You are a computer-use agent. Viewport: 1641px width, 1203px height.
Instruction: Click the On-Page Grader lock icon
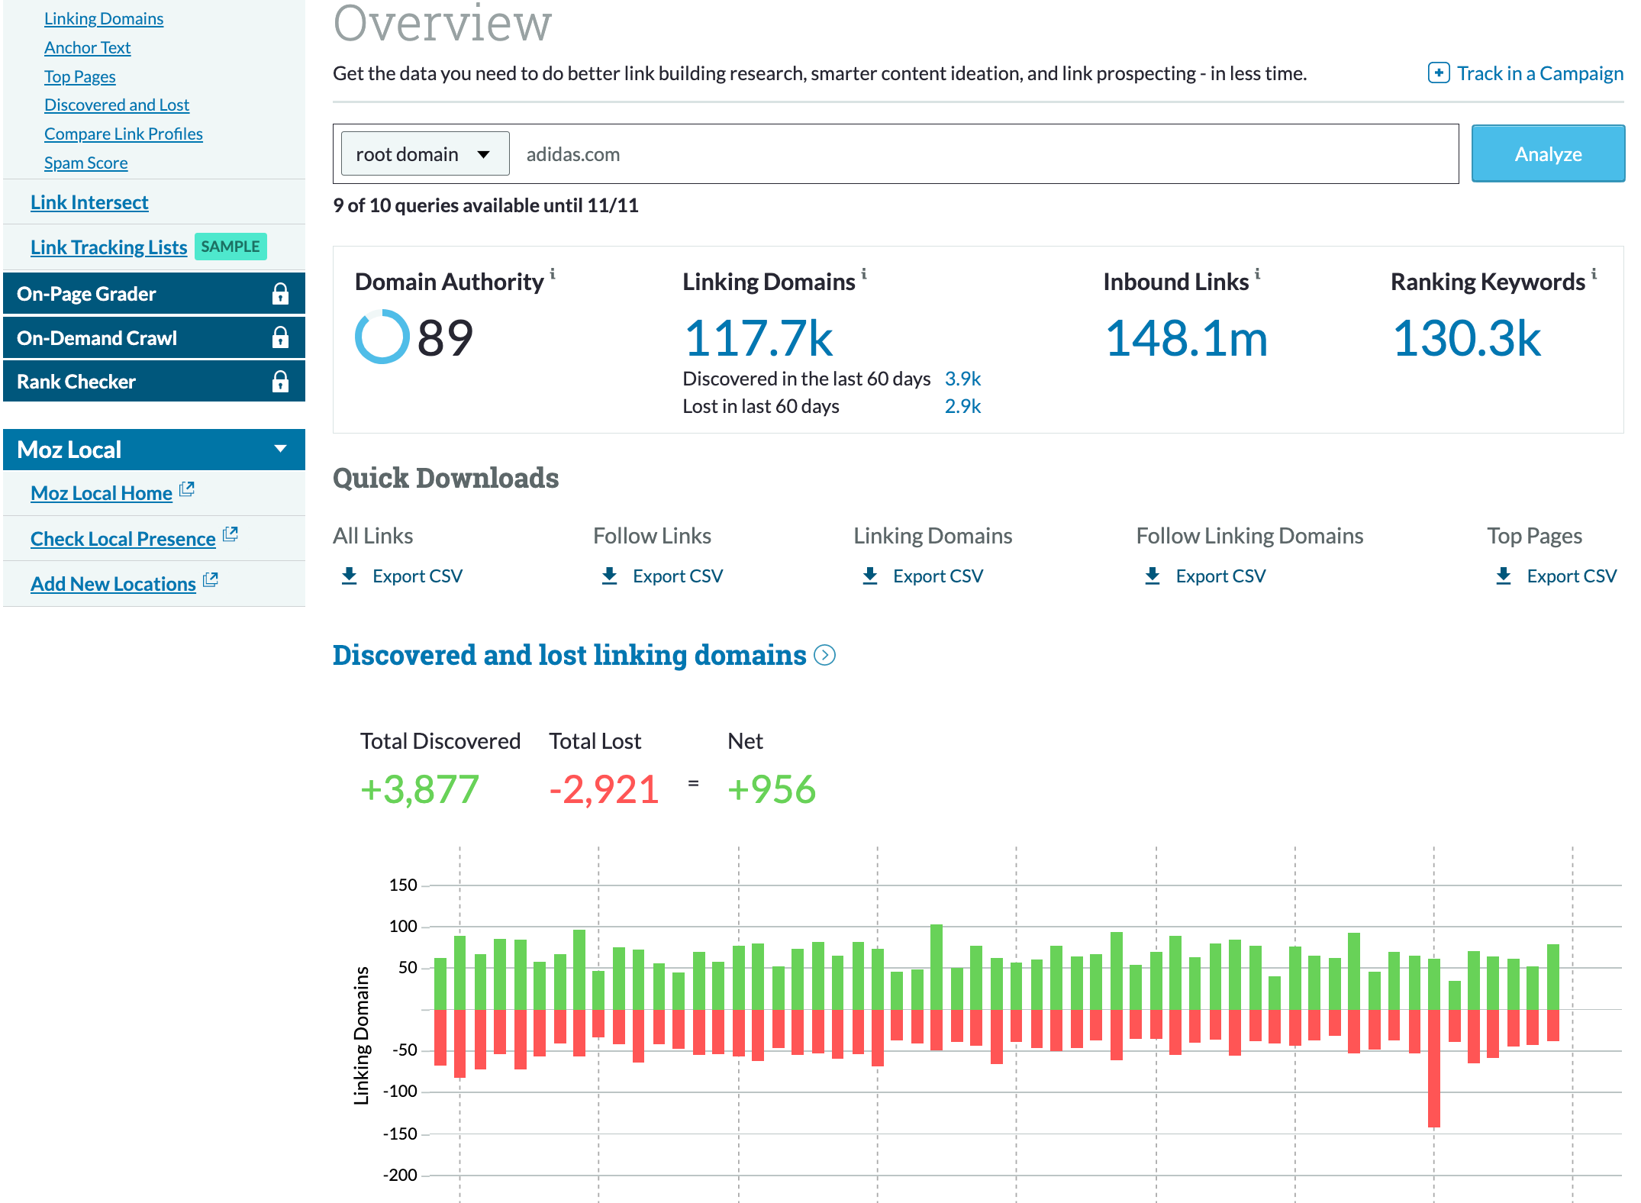280,294
